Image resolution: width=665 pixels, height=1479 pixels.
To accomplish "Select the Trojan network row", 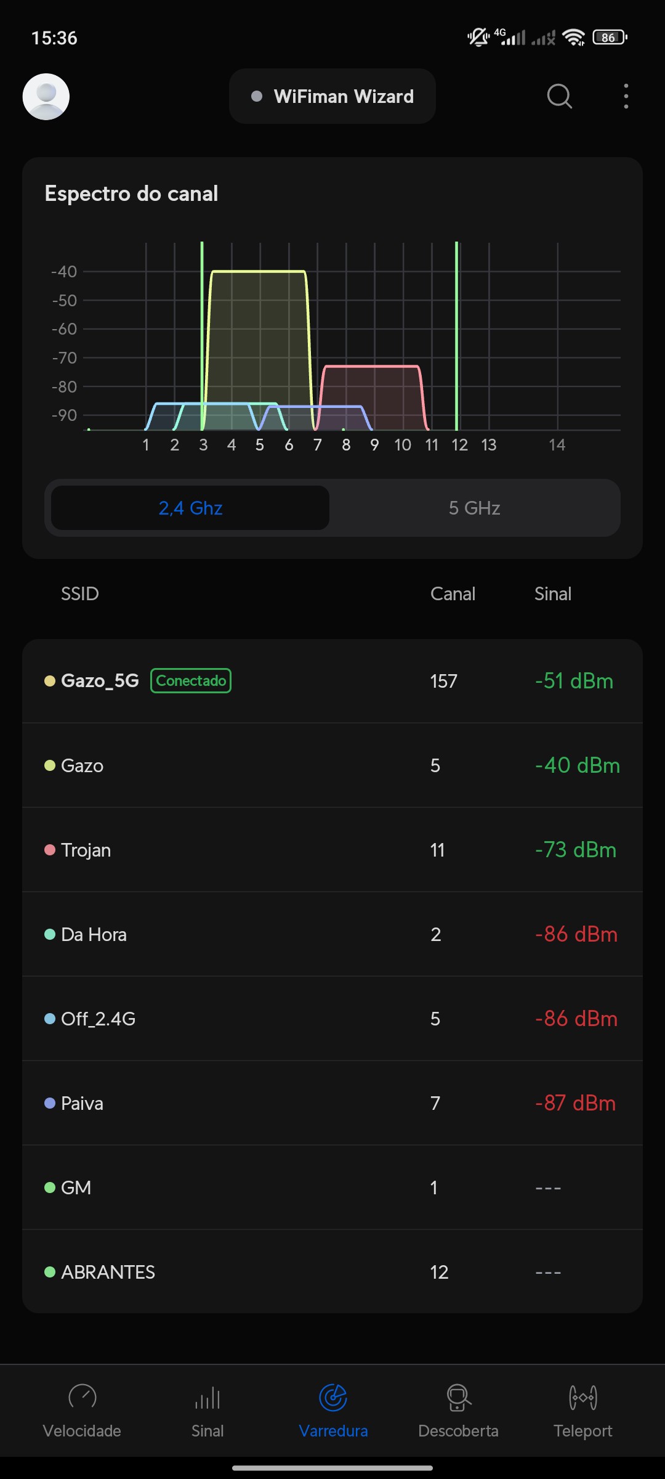I will pos(332,850).
